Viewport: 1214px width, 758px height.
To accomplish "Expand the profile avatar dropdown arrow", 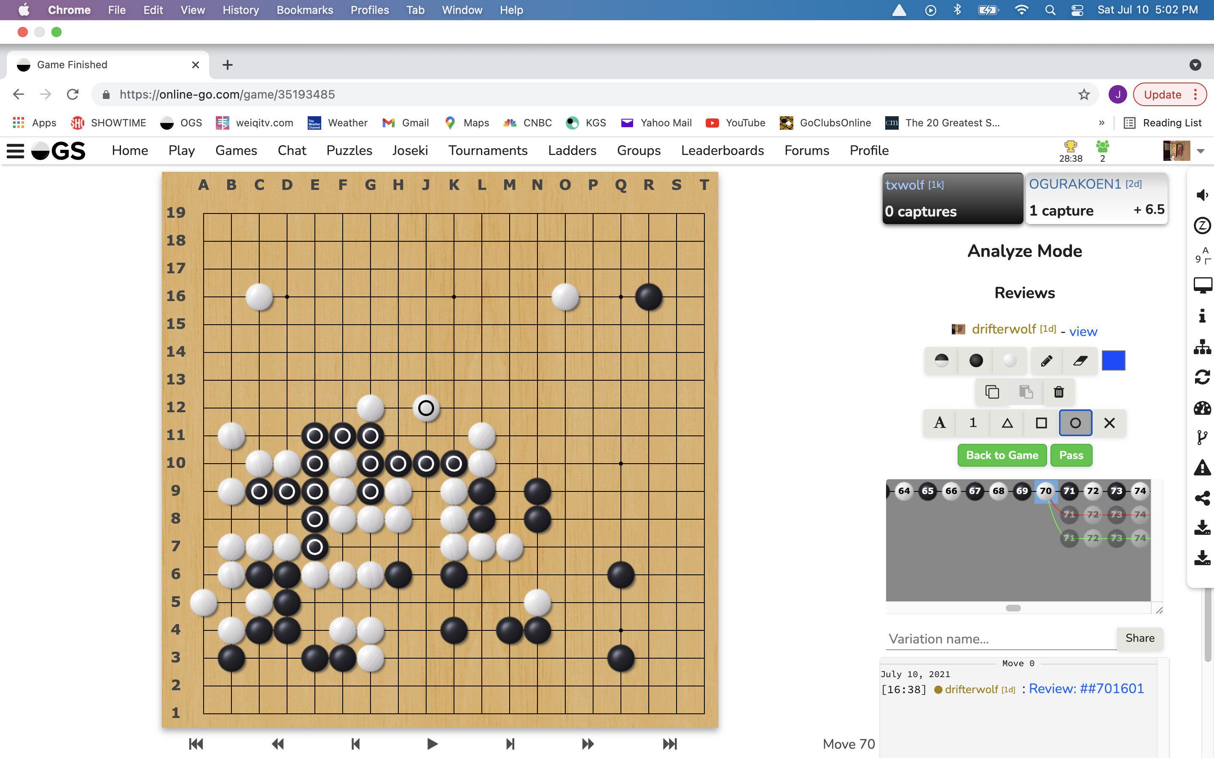I will pyautogui.click(x=1201, y=151).
